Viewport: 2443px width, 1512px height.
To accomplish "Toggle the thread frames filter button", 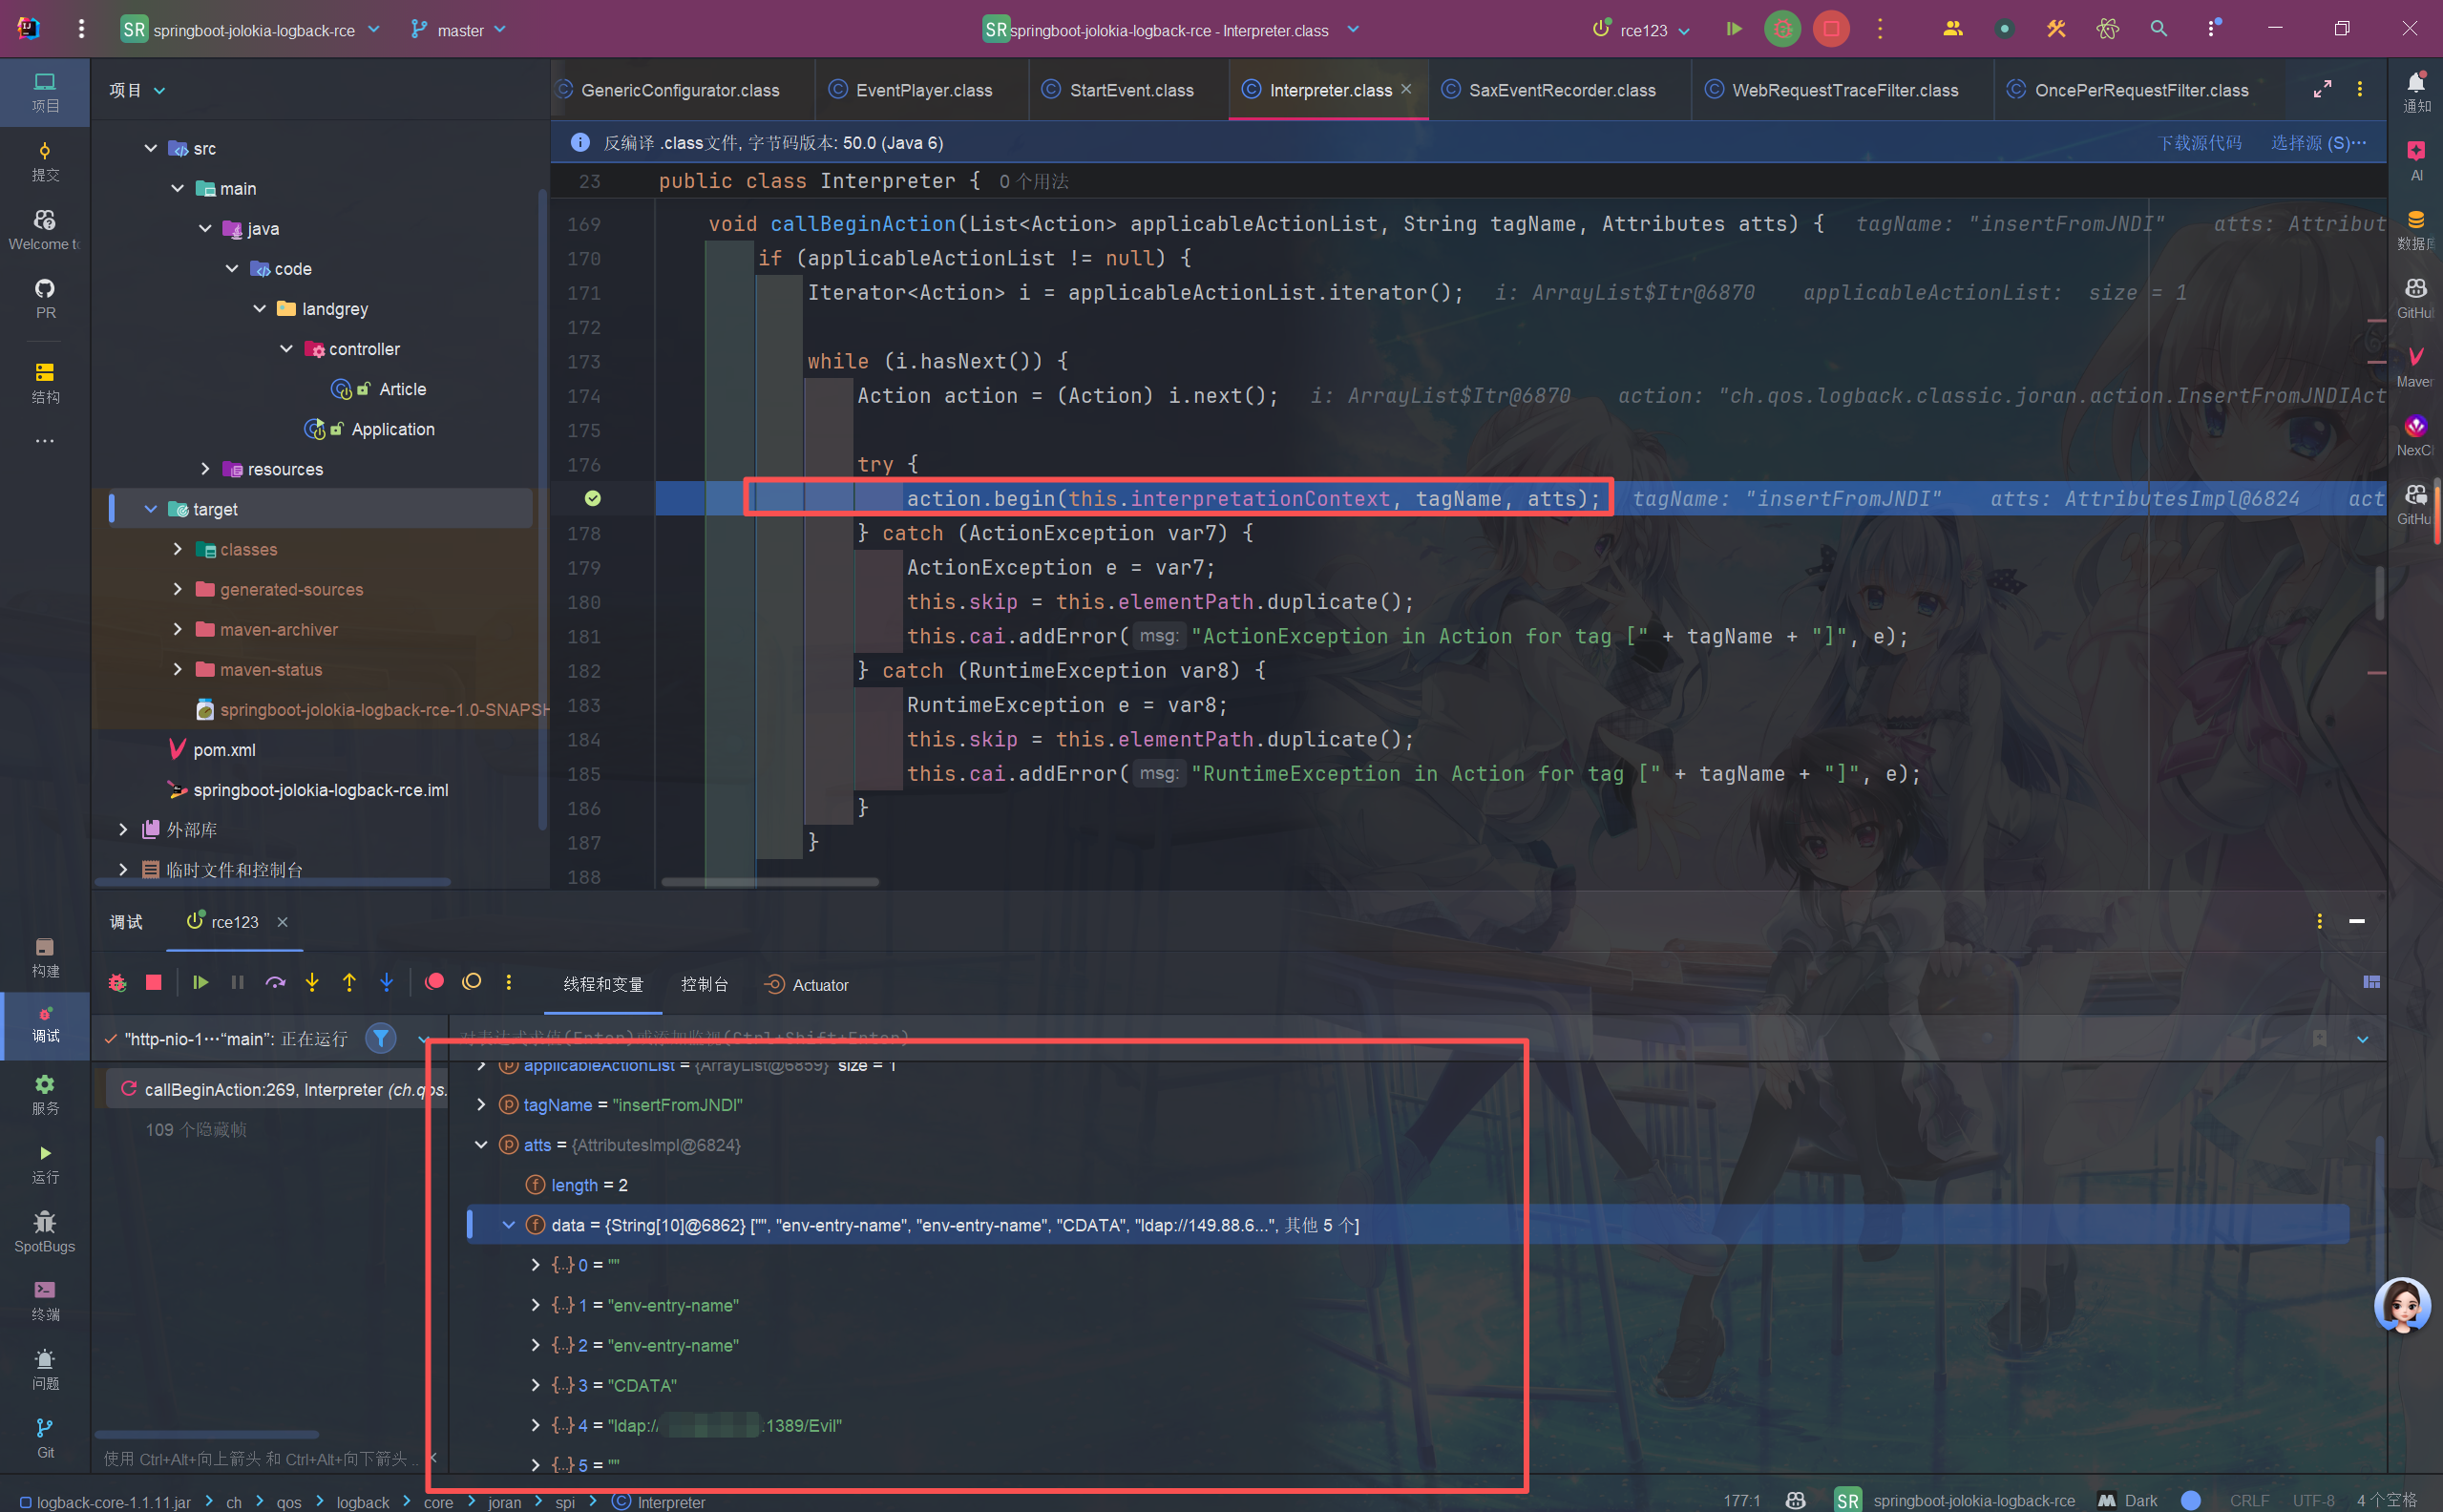I will pyautogui.click(x=381, y=1039).
